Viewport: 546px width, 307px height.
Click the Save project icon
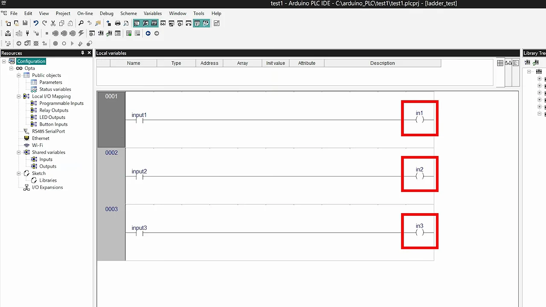tap(25, 23)
